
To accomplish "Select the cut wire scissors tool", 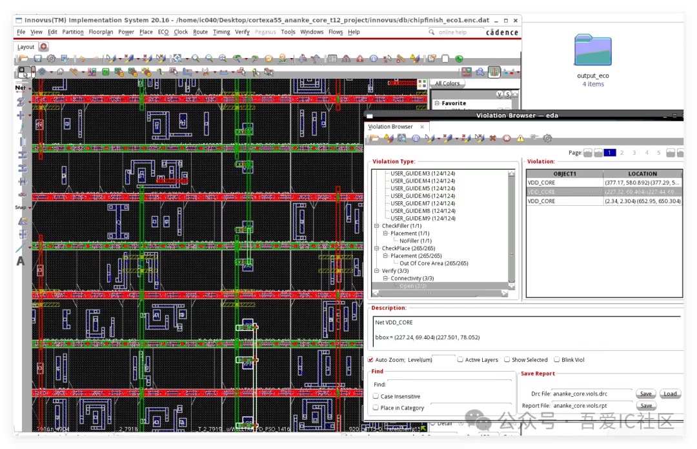I will click(x=206, y=72).
